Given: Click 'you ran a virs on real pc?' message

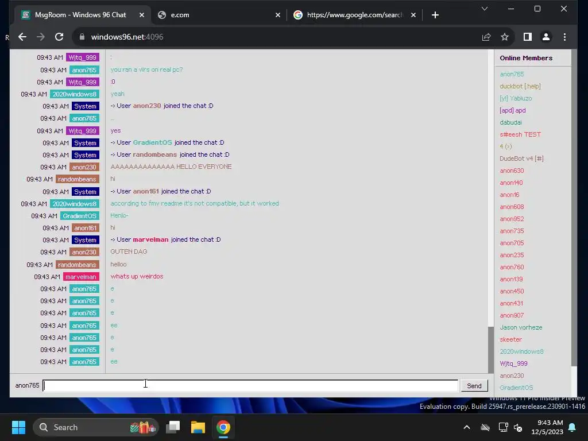Looking at the screenshot, I should 146,69.
